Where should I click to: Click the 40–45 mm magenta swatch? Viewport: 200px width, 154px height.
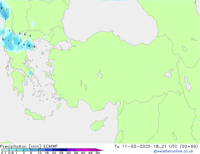point(85,150)
